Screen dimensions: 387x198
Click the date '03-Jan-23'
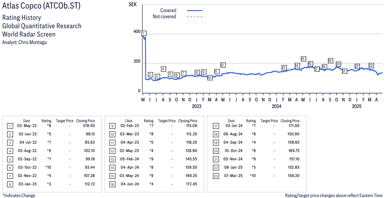coord(28,184)
